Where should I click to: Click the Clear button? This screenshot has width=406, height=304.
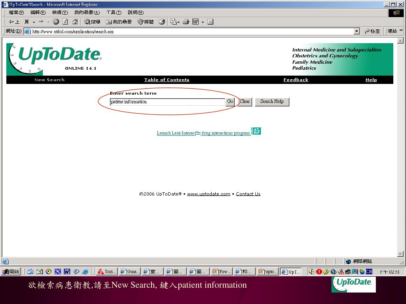click(245, 102)
